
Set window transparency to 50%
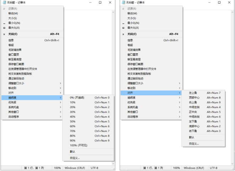click(x=73, y=122)
